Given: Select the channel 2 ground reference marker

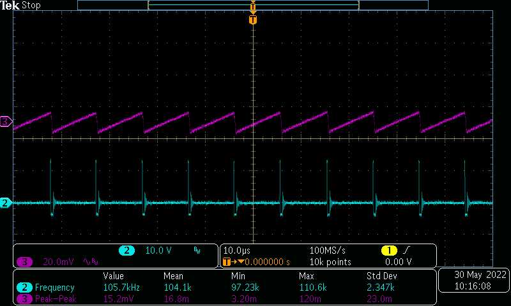Looking at the screenshot, I should 6,203.
